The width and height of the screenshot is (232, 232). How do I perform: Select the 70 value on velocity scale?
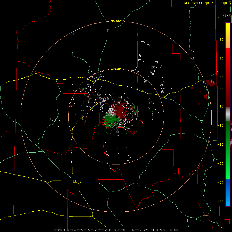click(x=221, y=49)
